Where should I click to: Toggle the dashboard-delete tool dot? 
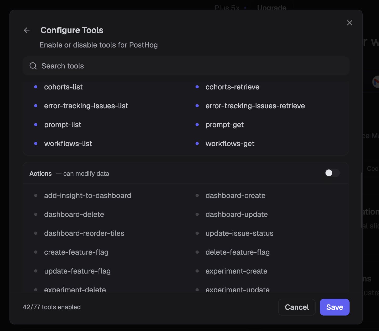tap(36, 214)
